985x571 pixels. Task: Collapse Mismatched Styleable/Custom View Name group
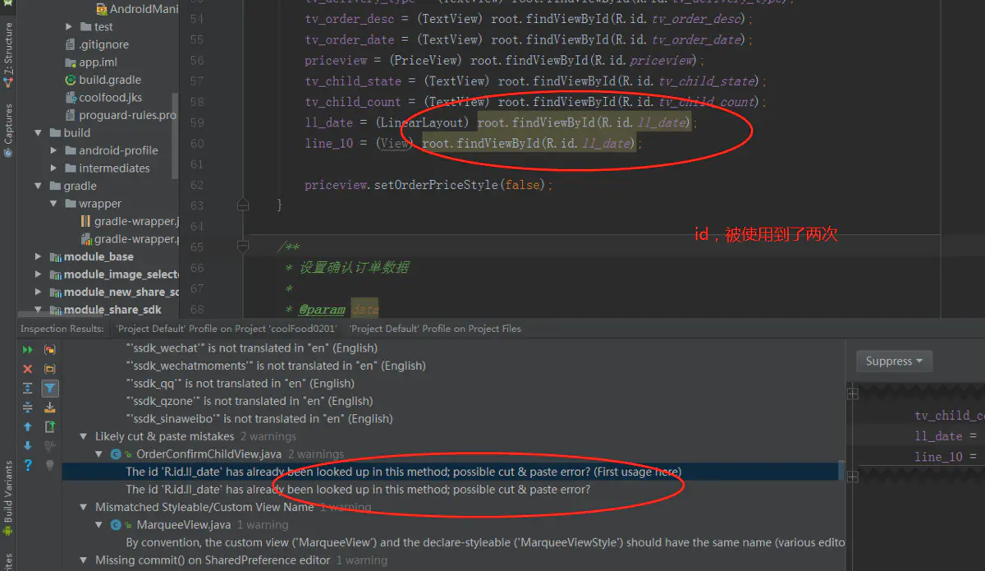[x=83, y=507]
